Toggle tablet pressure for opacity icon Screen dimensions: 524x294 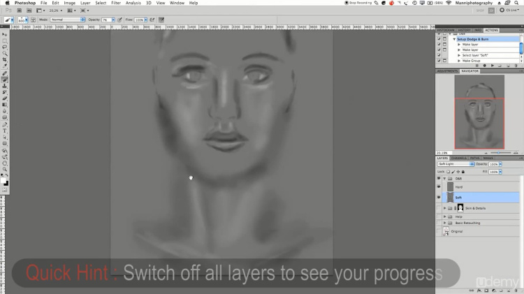(119, 20)
